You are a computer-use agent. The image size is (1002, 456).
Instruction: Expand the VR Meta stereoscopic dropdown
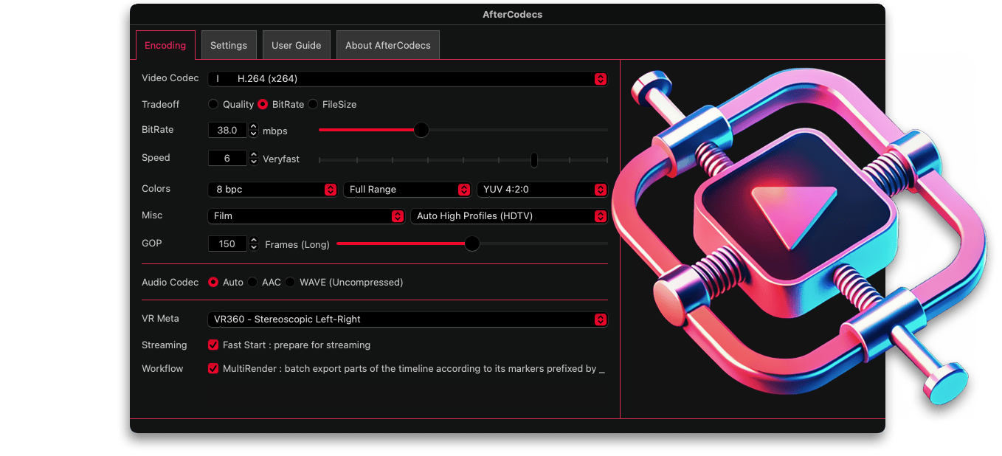pos(407,319)
